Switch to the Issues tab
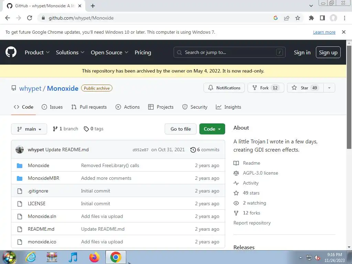The height and width of the screenshot is (264, 352). pos(52,107)
